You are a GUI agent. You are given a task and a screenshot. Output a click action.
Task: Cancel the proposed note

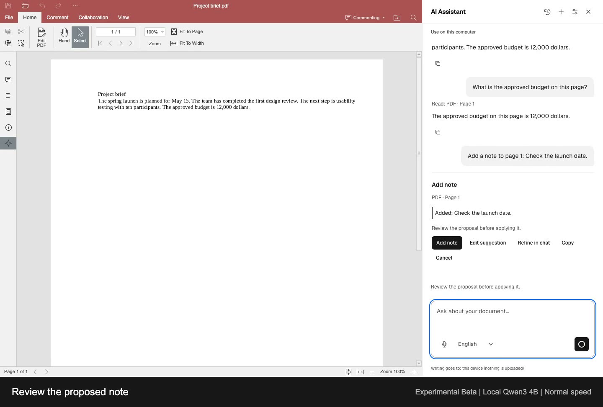[444, 258]
